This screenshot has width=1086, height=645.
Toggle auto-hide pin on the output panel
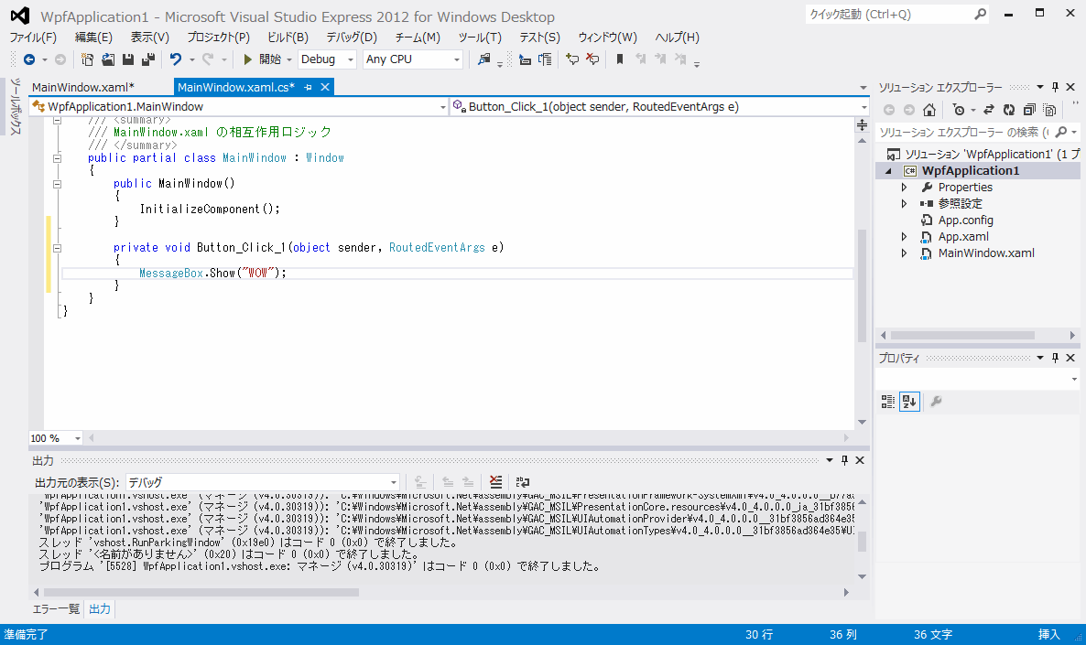click(844, 460)
